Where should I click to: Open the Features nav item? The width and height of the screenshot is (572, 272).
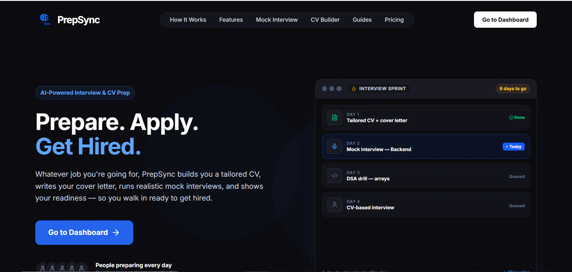tap(231, 20)
